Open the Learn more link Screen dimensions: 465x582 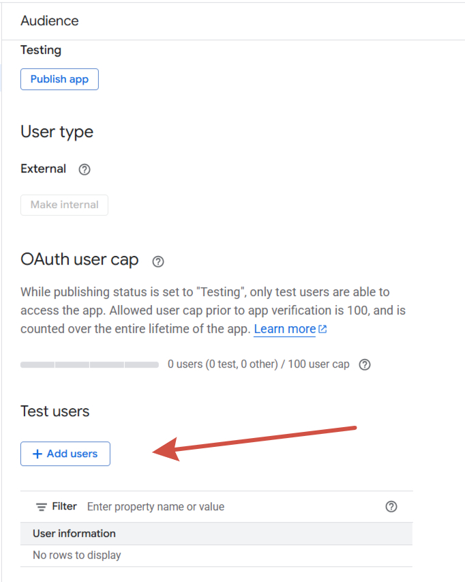point(284,329)
